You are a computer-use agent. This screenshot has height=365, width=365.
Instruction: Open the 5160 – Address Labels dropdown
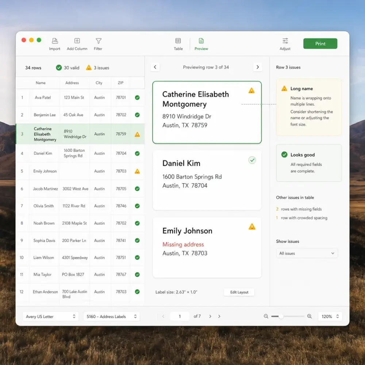pyautogui.click(x=111, y=316)
